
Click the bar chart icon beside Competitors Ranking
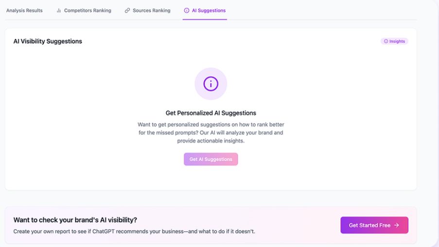tap(59, 11)
